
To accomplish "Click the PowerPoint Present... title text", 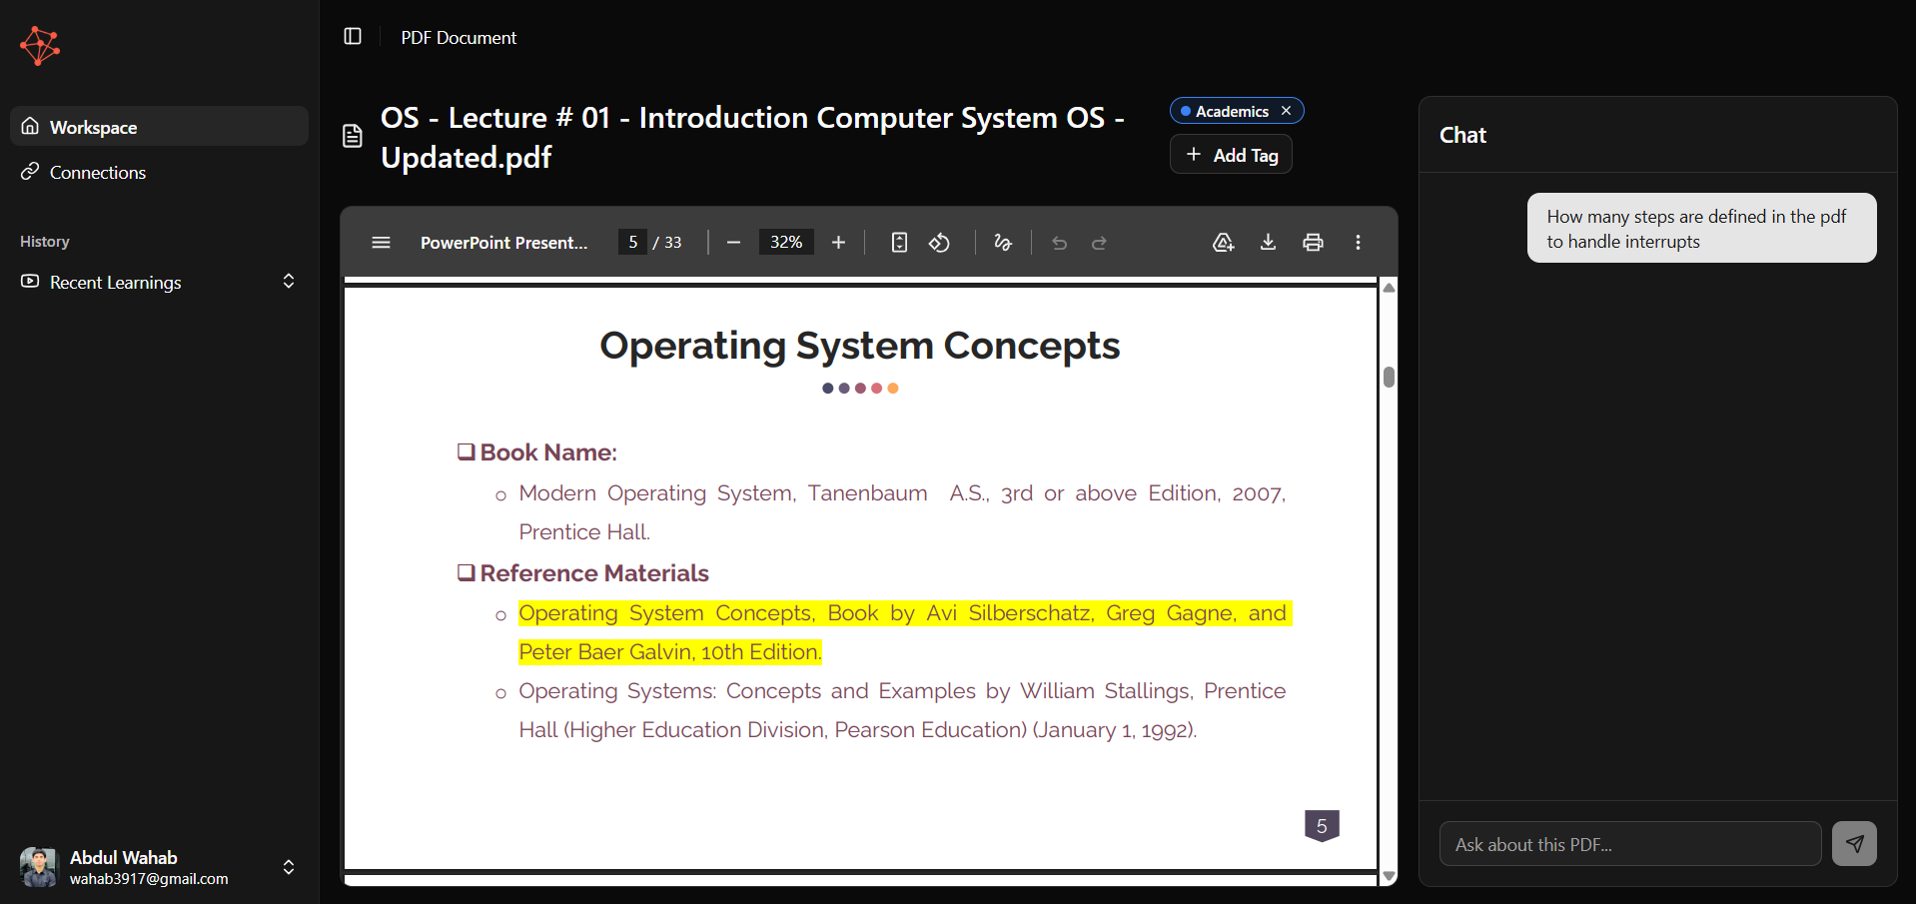I will tap(503, 243).
